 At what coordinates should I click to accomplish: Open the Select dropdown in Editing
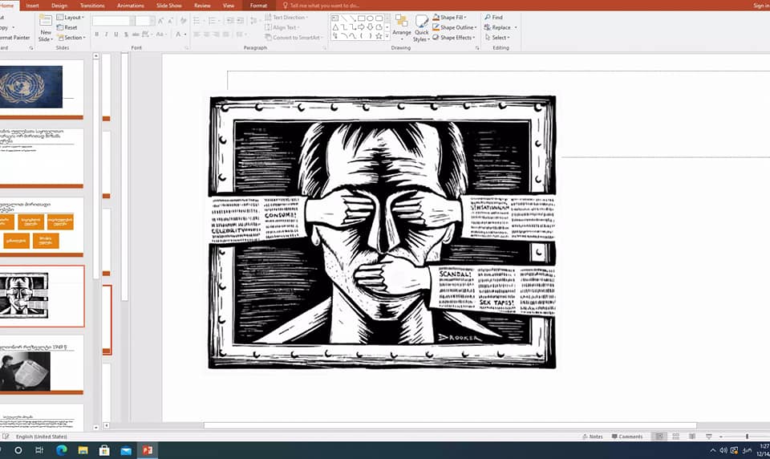point(497,38)
